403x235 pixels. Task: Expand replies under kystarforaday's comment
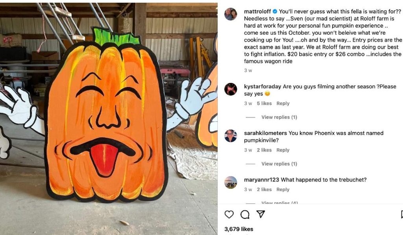pyautogui.click(x=279, y=117)
